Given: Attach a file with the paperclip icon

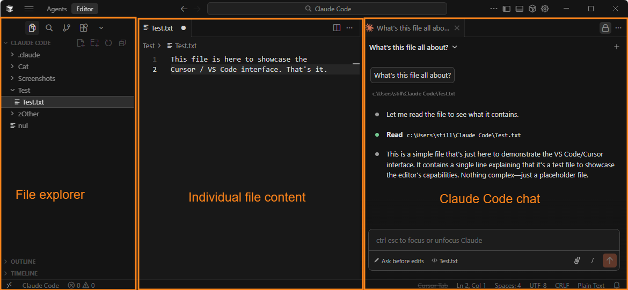Looking at the screenshot, I should (577, 261).
